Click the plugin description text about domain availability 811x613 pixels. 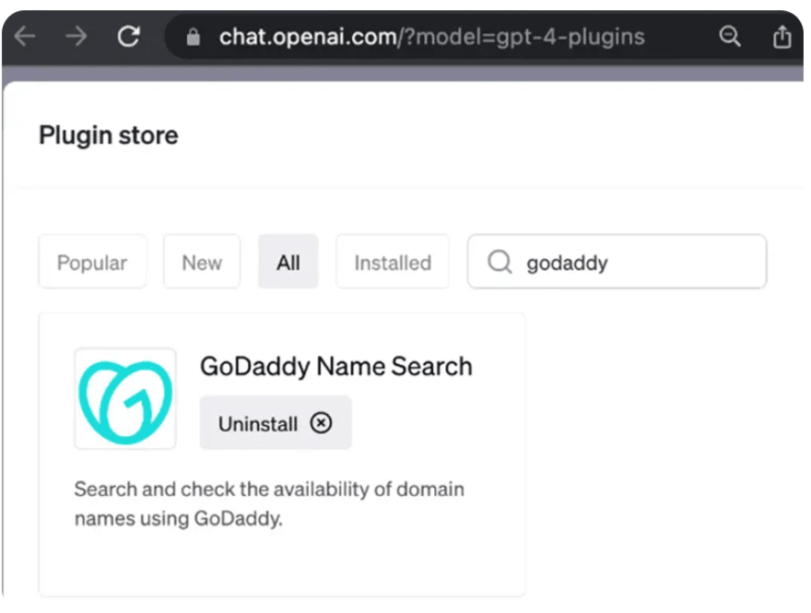point(268,503)
